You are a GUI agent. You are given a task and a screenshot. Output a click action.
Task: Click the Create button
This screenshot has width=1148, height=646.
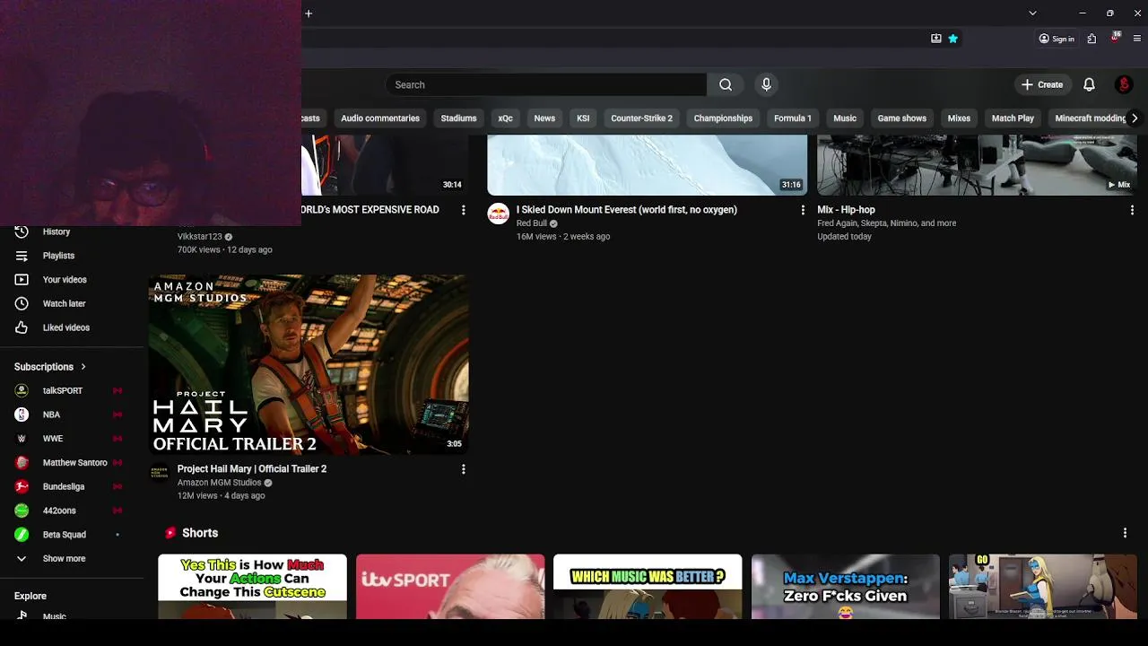(x=1042, y=84)
